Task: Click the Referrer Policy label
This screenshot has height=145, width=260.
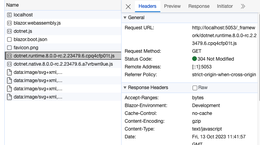Action: click(x=141, y=75)
